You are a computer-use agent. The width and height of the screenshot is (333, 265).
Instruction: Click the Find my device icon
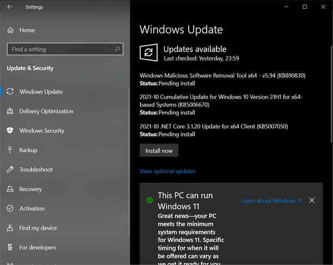tap(10, 228)
